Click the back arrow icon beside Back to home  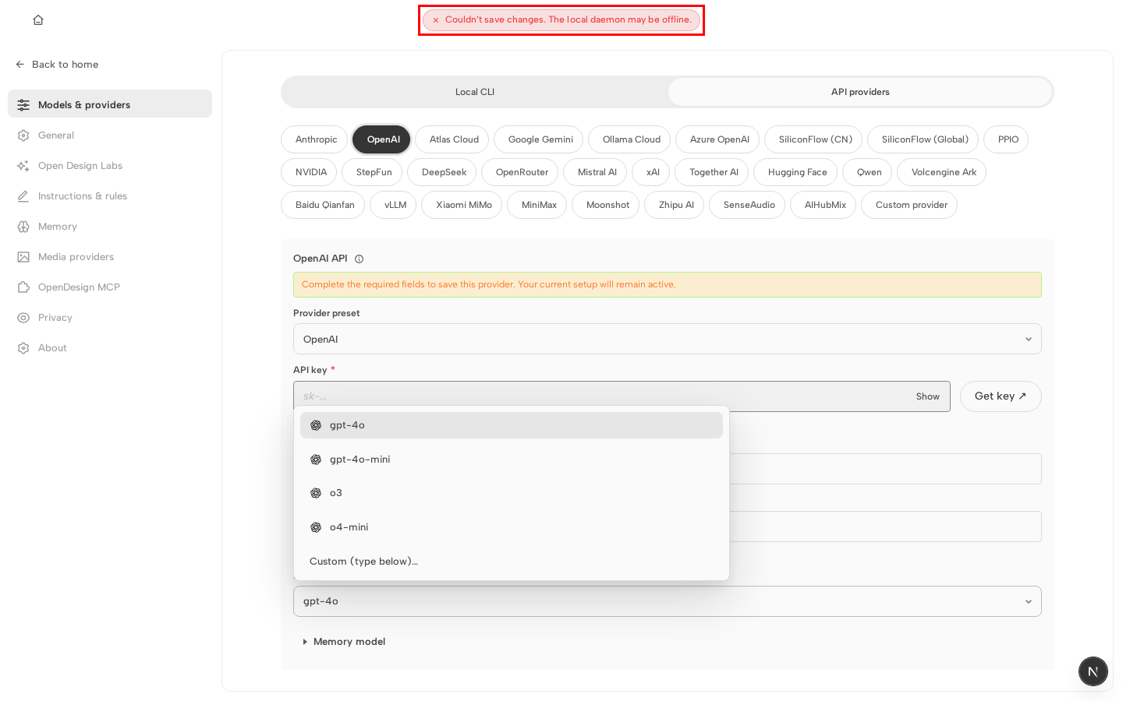pyautogui.click(x=20, y=65)
